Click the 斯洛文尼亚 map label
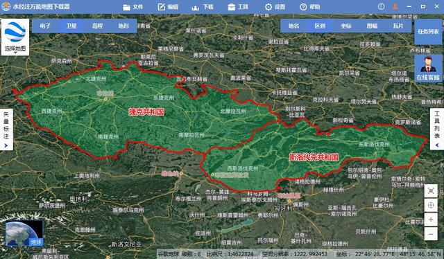Viewport: 444px width, 259px height. (126, 244)
